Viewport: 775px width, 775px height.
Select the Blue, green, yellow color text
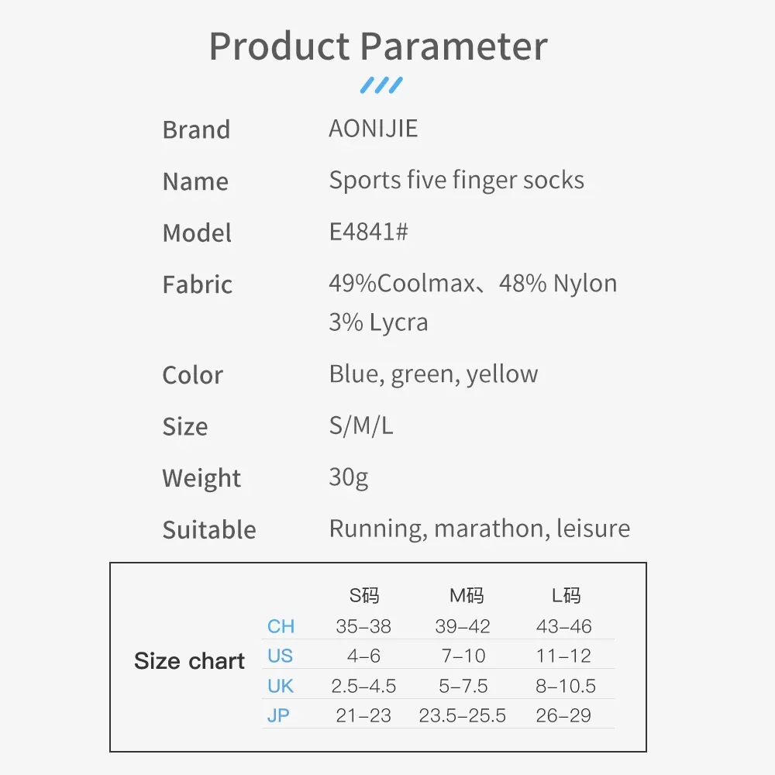tap(433, 374)
